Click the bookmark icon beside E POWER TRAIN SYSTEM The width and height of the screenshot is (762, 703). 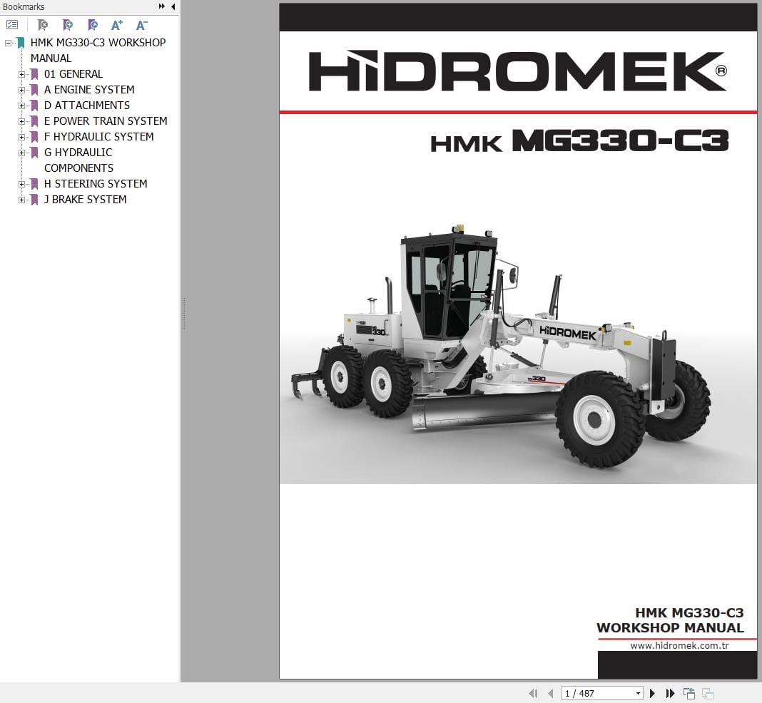[34, 121]
